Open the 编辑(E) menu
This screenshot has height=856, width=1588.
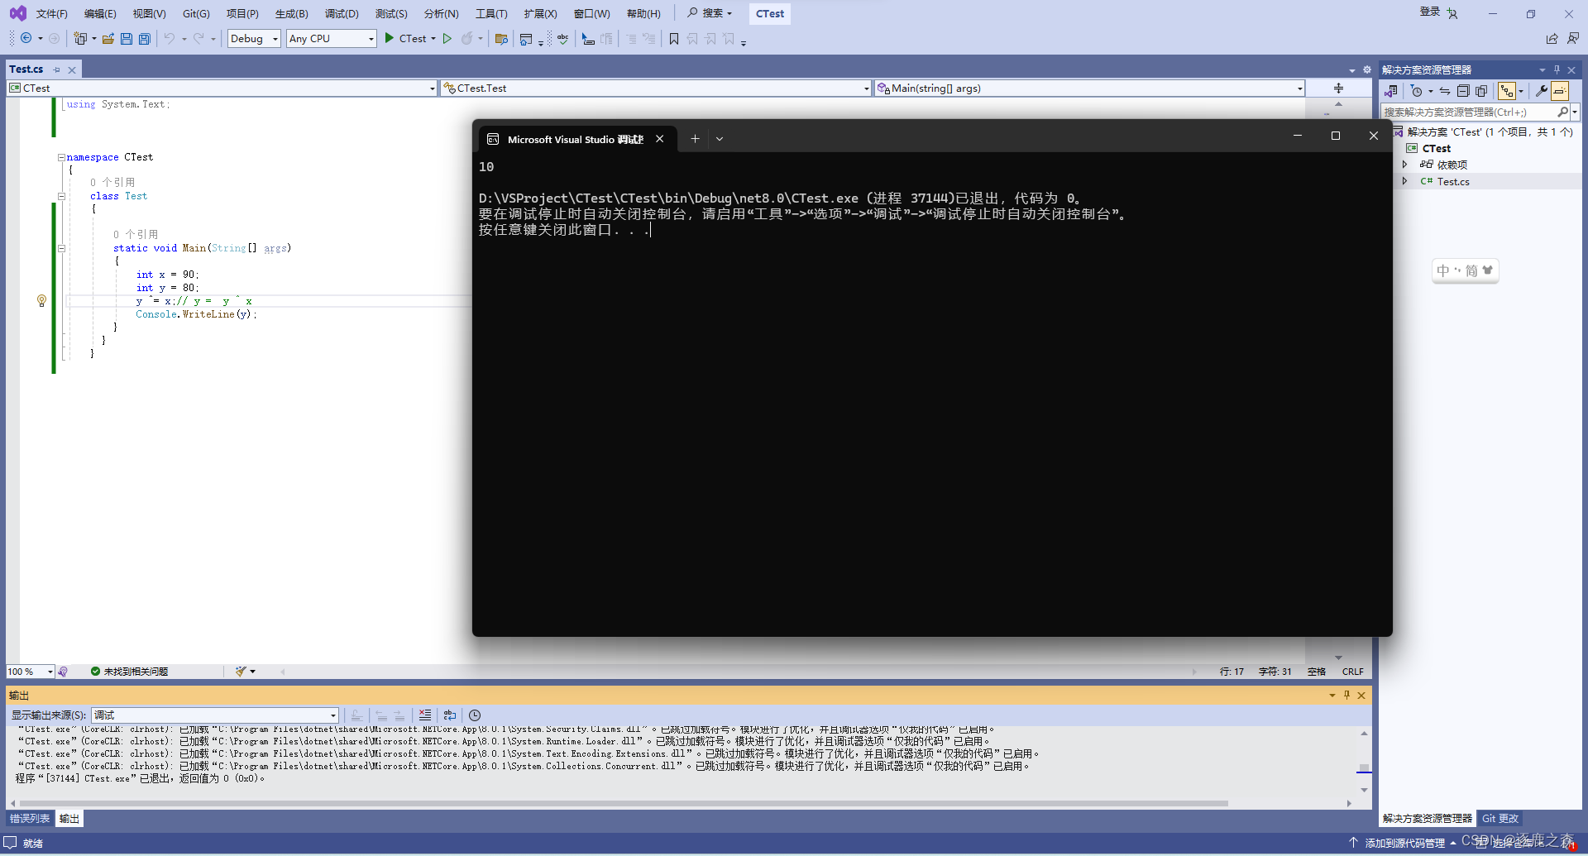[100, 14]
